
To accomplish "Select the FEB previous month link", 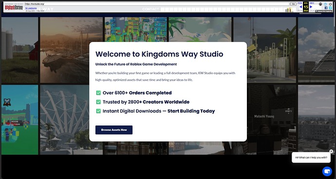I will [x=300, y=3].
